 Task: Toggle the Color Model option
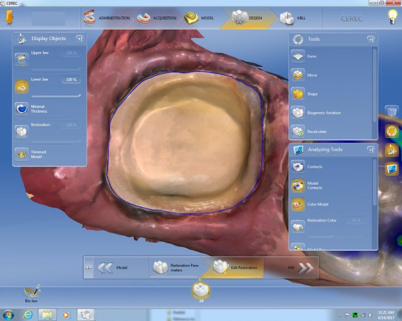pyautogui.click(x=298, y=204)
